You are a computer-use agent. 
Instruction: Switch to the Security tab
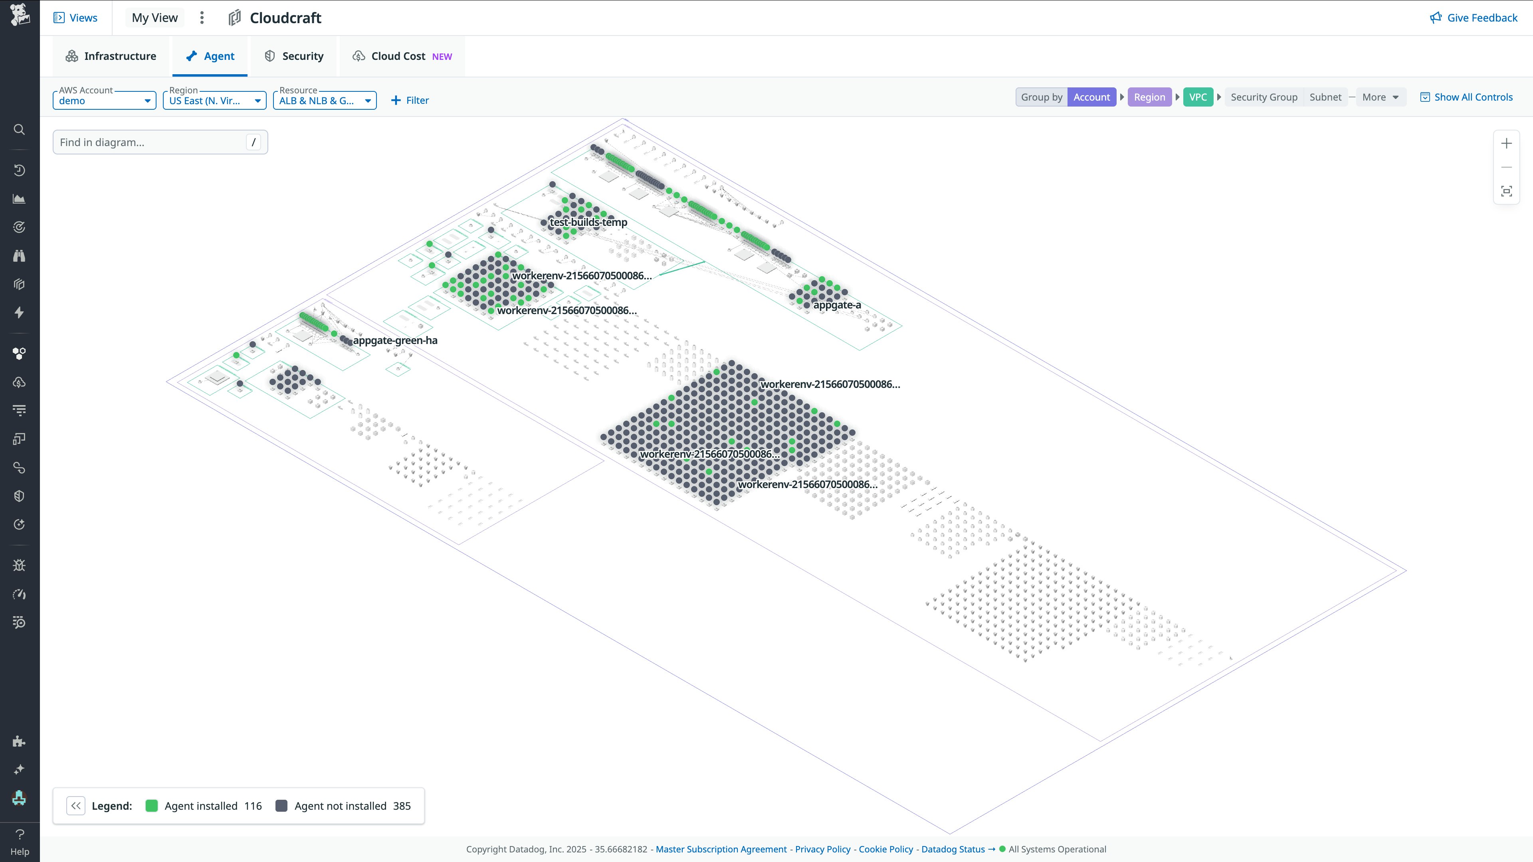(x=294, y=56)
